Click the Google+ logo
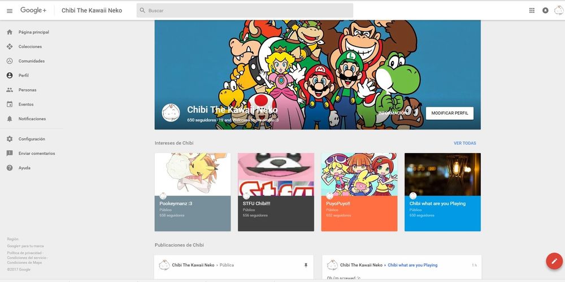 pos(33,11)
